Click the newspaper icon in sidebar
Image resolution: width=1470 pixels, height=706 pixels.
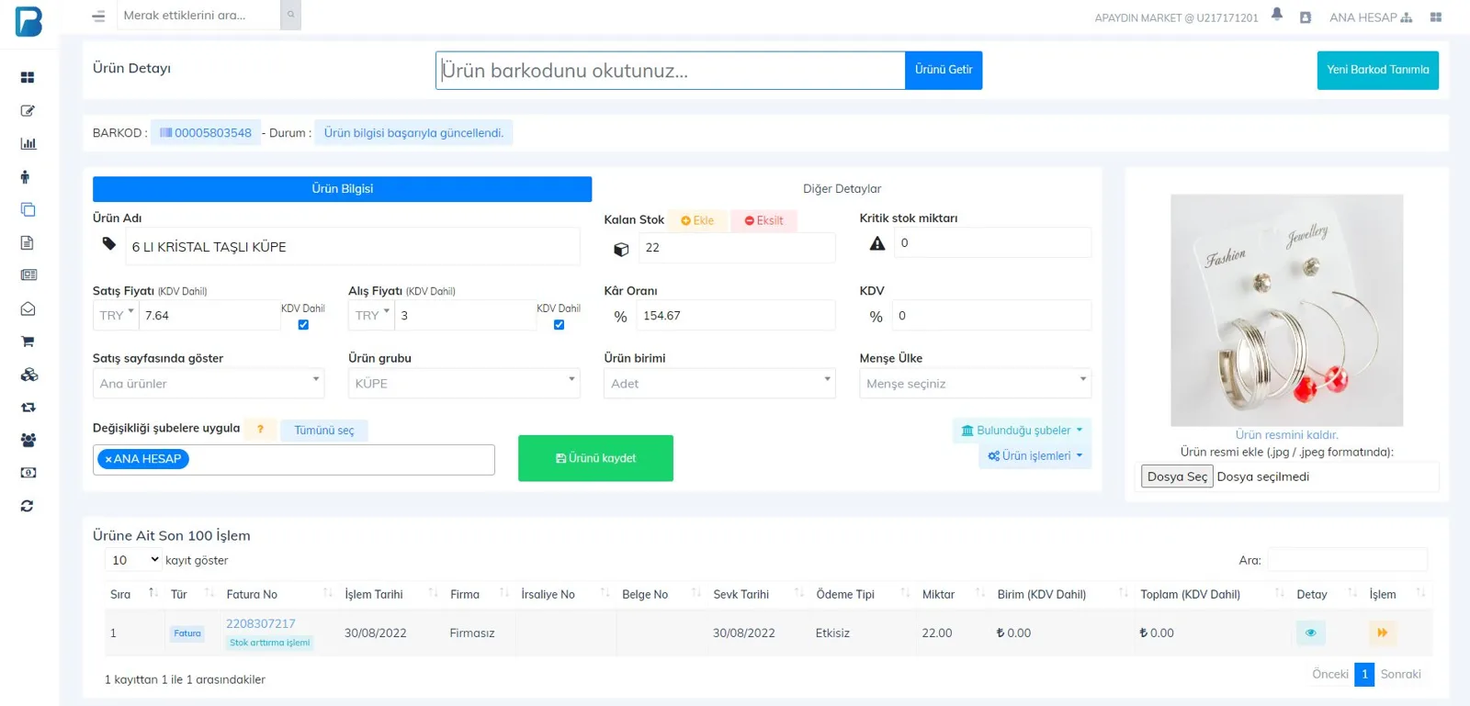coord(28,275)
